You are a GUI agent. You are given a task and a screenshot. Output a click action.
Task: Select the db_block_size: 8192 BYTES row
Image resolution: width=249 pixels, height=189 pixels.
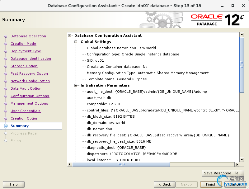point(111,116)
